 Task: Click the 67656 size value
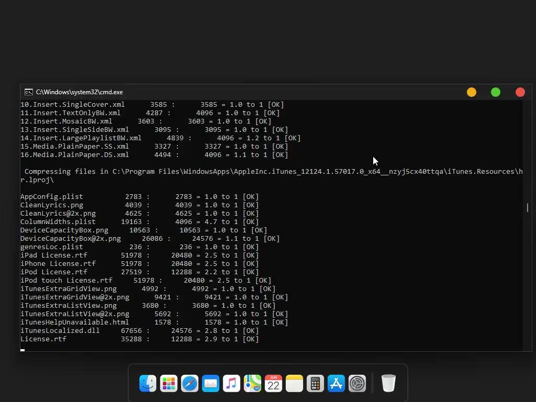131,331
